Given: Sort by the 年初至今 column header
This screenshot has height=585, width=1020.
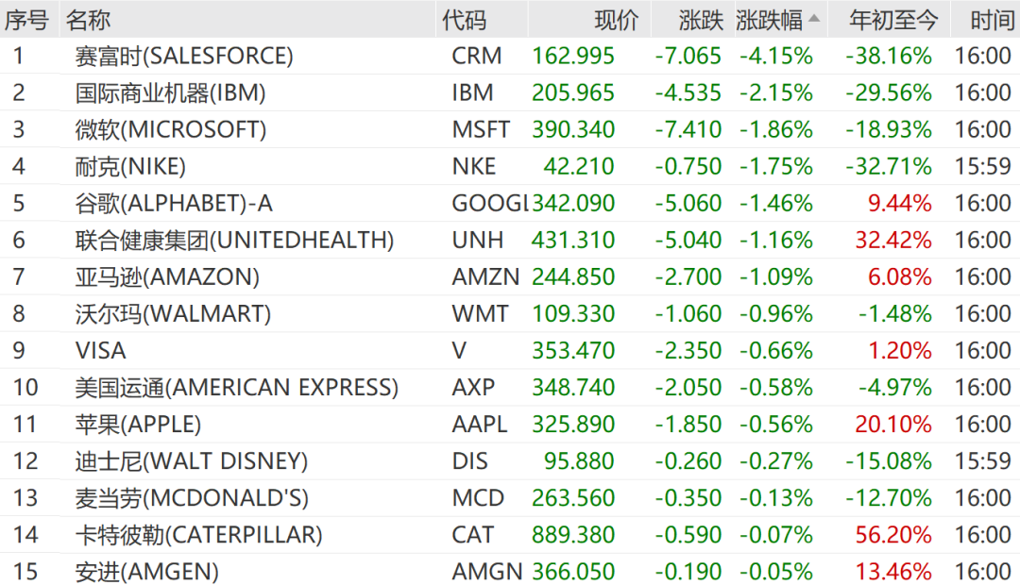Looking at the screenshot, I should [893, 20].
